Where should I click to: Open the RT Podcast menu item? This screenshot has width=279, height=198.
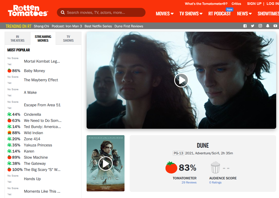coord(220,14)
